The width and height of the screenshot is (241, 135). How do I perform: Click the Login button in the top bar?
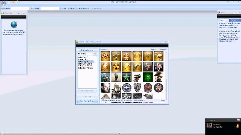click(64, 9)
